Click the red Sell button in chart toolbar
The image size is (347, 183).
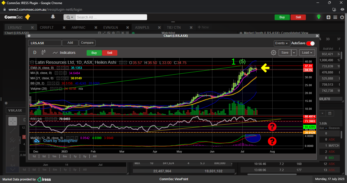(x=109, y=53)
